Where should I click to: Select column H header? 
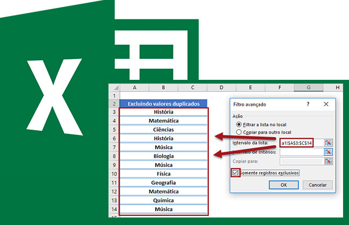coord(333,87)
